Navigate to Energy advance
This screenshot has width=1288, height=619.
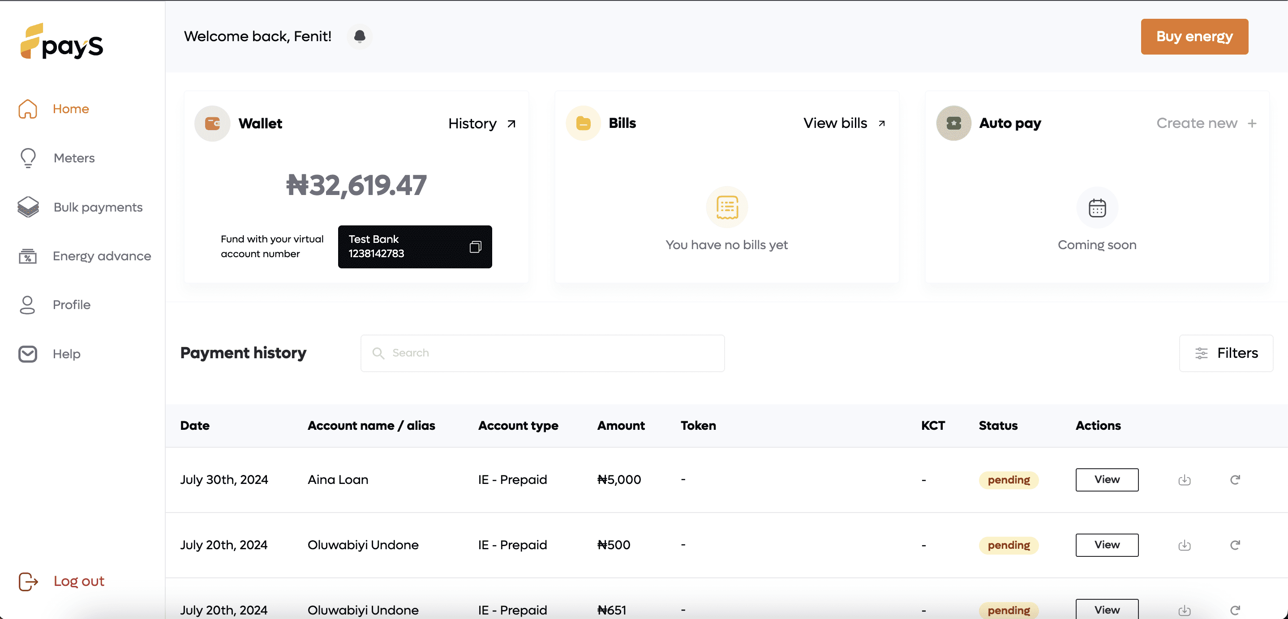(102, 256)
